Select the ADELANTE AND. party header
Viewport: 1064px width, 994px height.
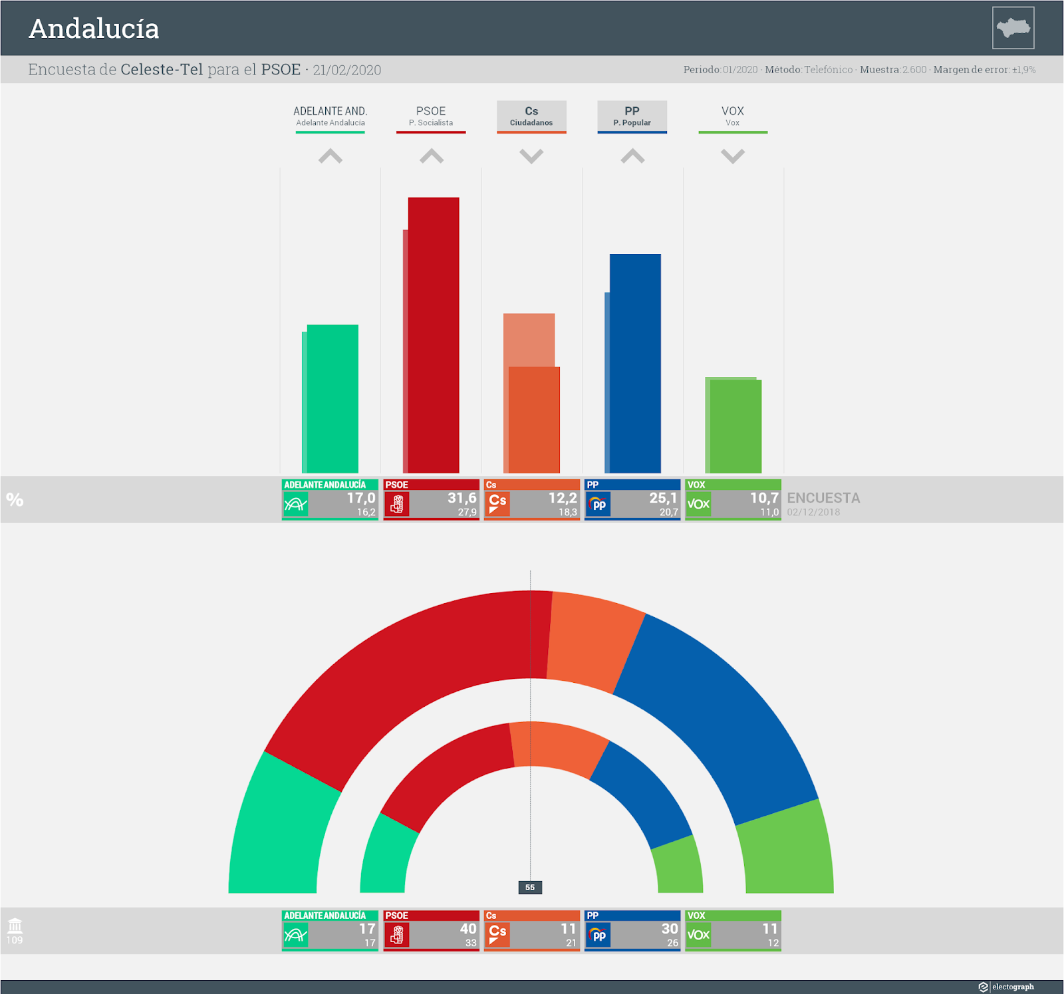click(x=331, y=116)
